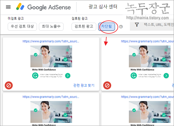Click the funnel filter icon
This screenshot has height=126, width=174.
point(137,25)
